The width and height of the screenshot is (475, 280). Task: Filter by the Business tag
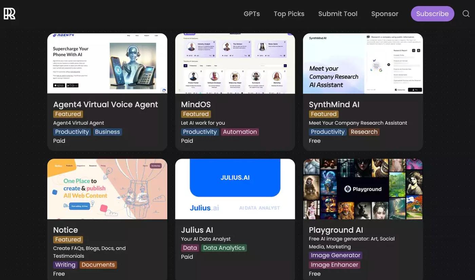pos(108,132)
